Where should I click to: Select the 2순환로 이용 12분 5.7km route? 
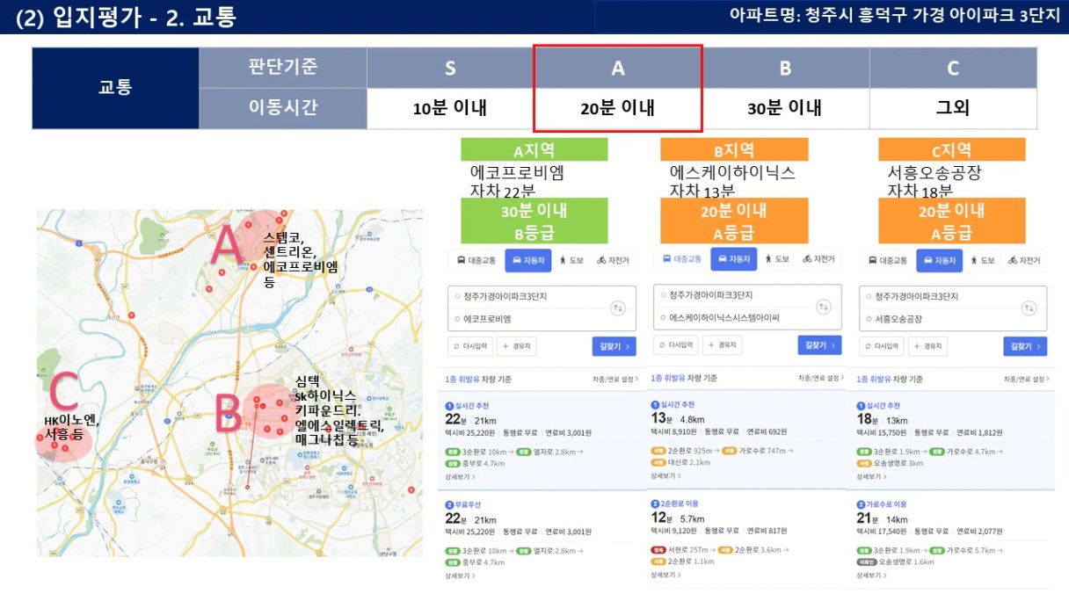[x=745, y=538]
